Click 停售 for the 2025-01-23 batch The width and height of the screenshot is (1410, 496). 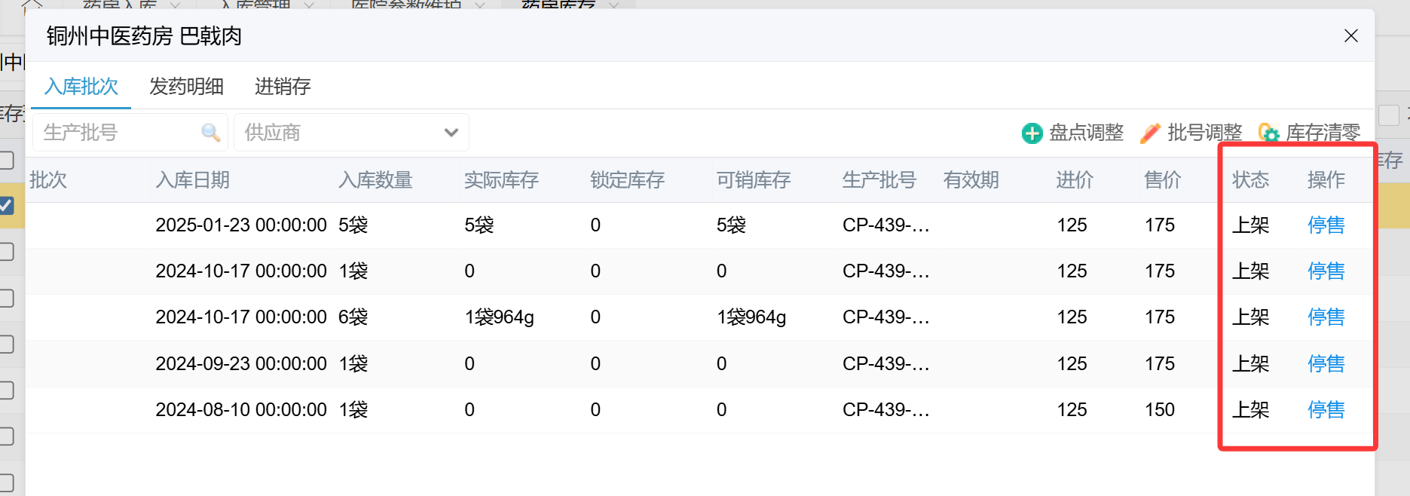pyautogui.click(x=1326, y=225)
